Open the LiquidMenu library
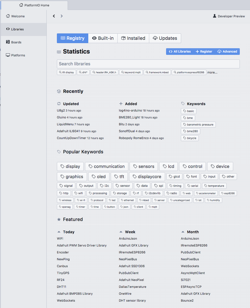250x308 pixels. coord(65,124)
